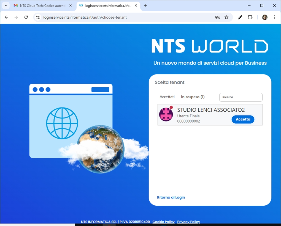Minimize the Chrome window
The width and height of the screenshot is (281, 226).
249,5
